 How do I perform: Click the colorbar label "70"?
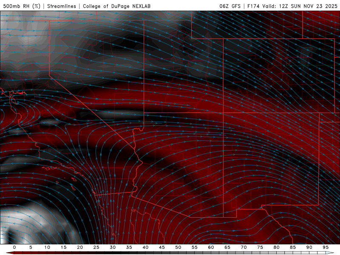click(x=244, y=247)
